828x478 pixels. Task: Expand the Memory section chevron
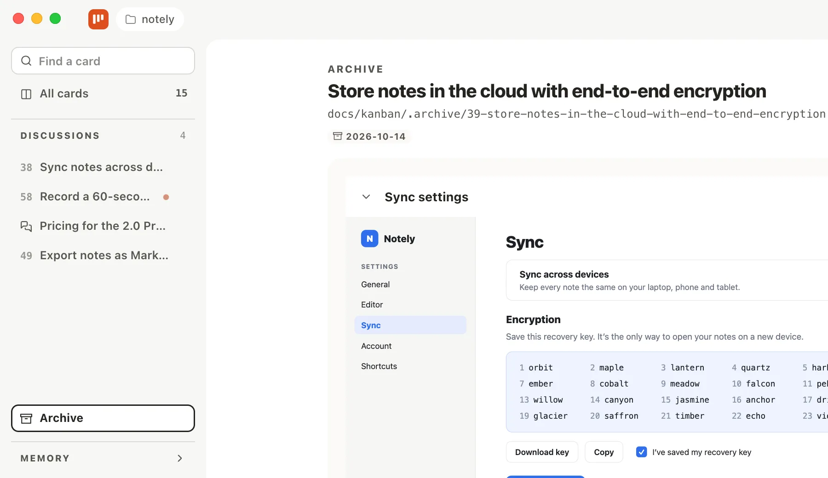180,458
